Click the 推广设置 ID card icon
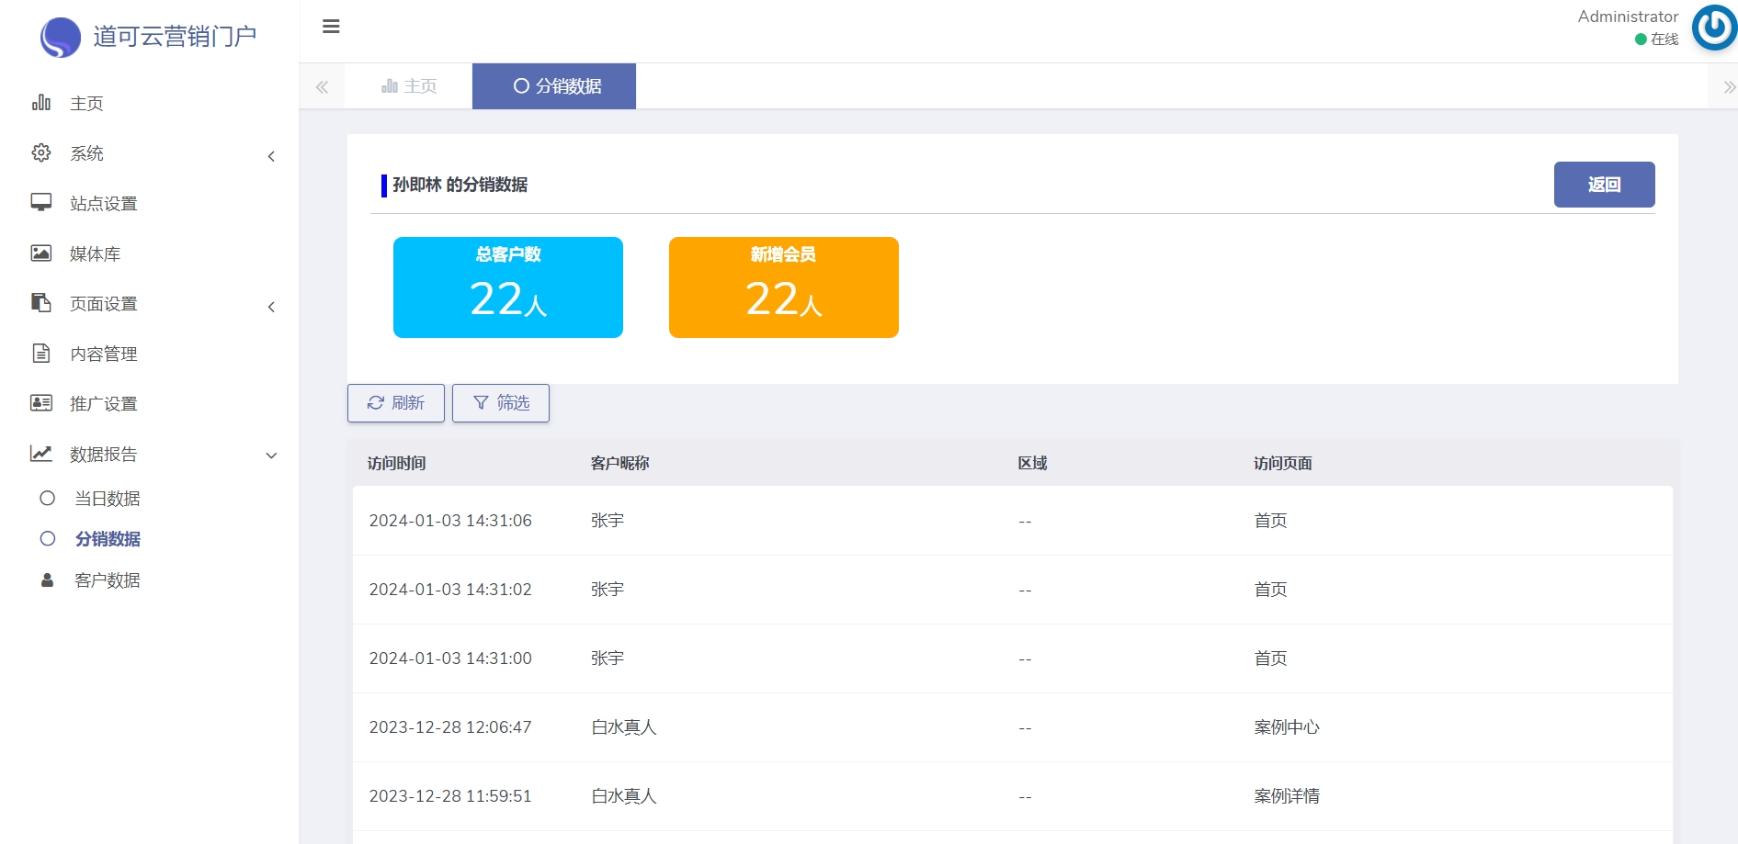 point(41,403)
